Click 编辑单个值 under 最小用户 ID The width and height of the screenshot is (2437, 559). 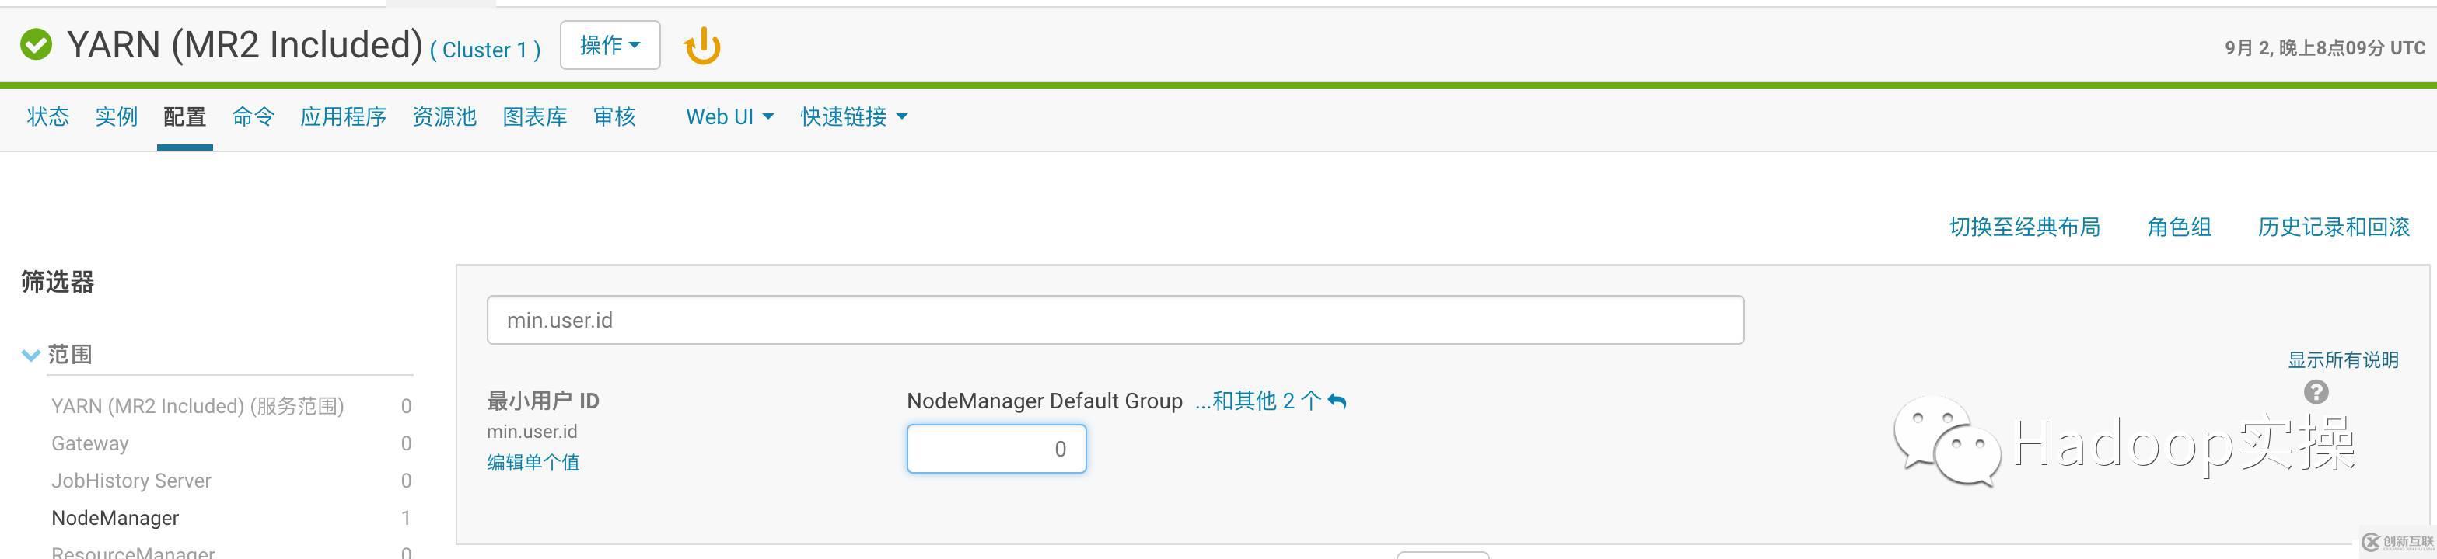(x=533, y=462)
